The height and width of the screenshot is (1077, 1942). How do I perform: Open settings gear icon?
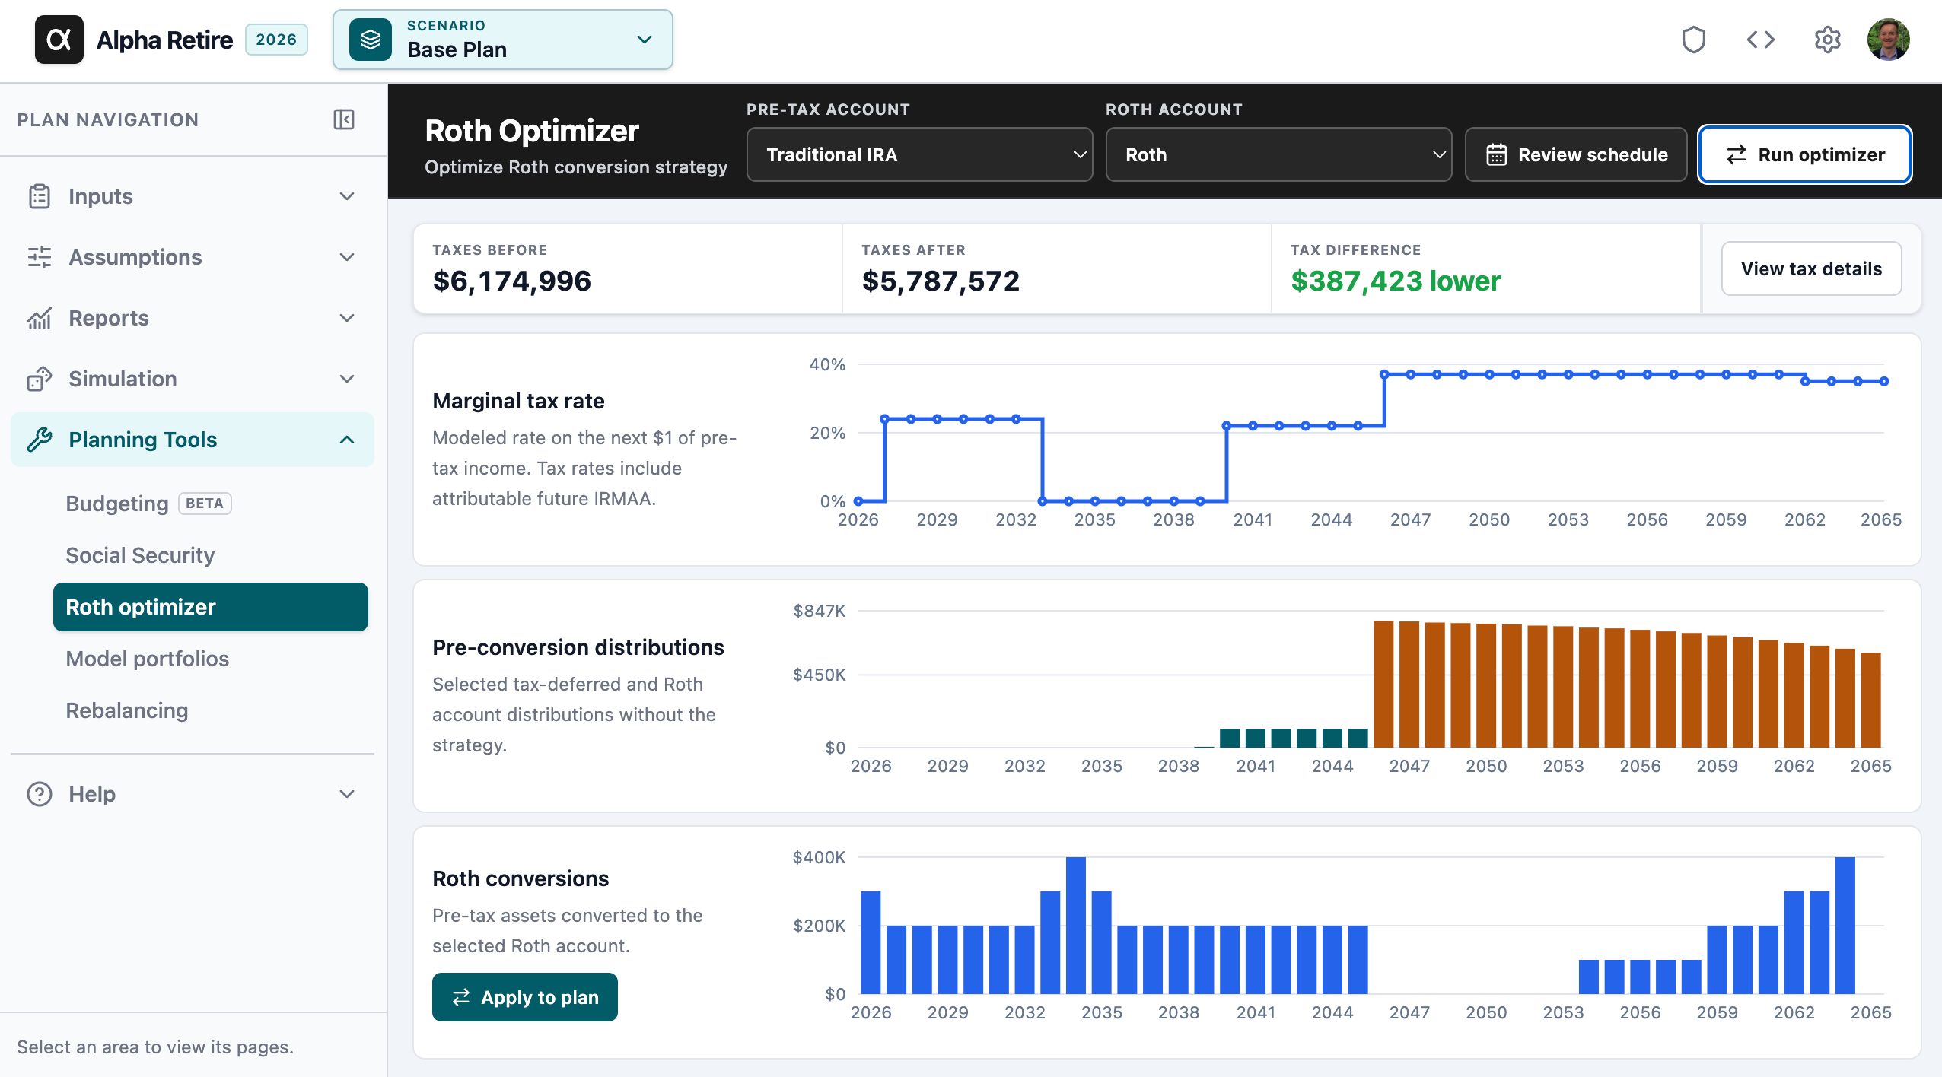1827,40
